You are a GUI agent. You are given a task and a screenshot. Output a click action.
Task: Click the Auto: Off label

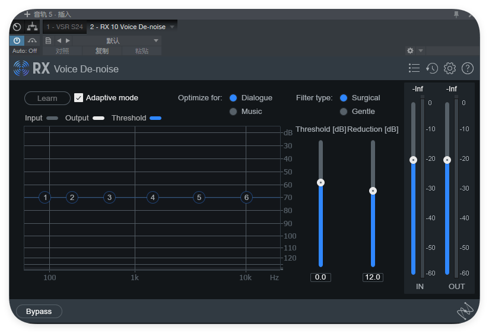pyautogui.click(x=25, y=51)
